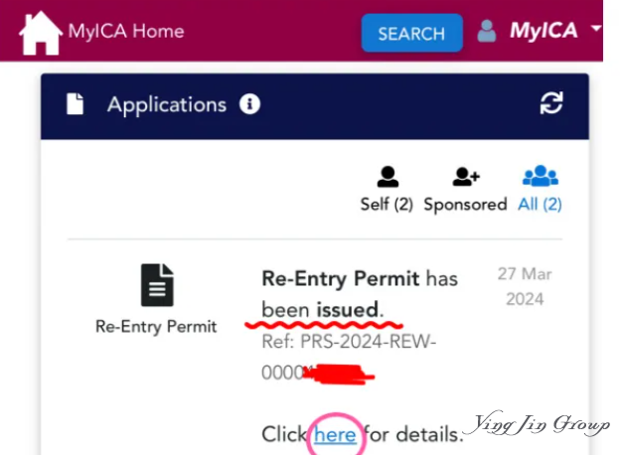
Task: Click the user avatar silhouette icon
Action: pyautogui.click(x=486, y=31)
